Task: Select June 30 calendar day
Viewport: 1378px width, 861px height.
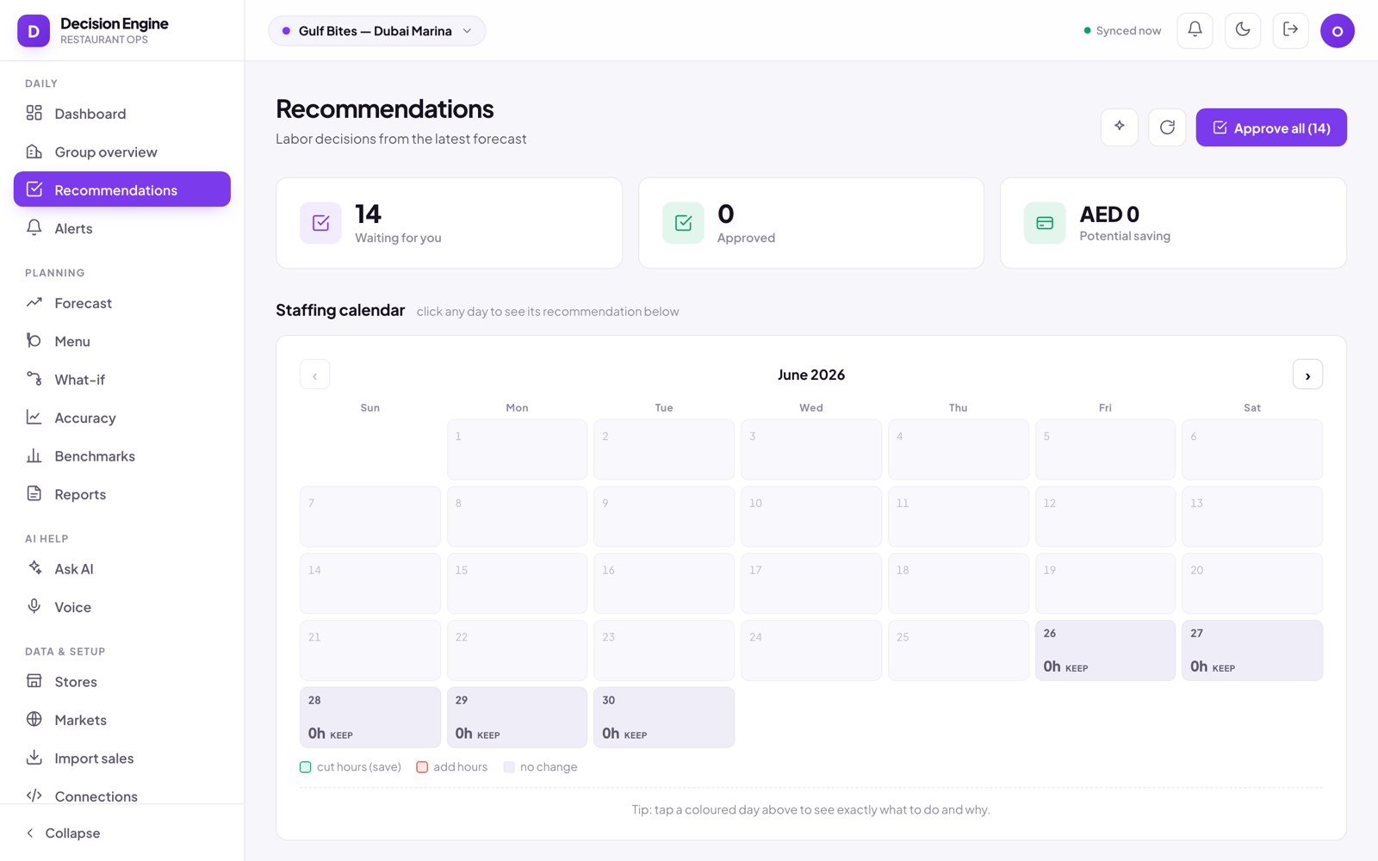Action: click(664, 717)
